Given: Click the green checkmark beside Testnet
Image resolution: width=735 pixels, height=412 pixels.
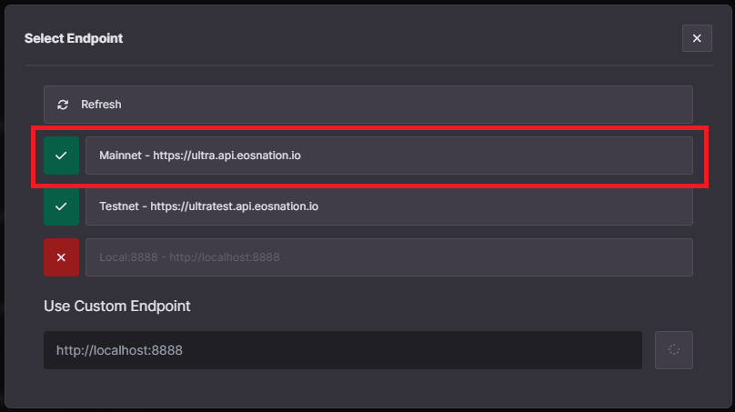Looking at the screenshot, I should pyautogui.click(x=62, y=206).
